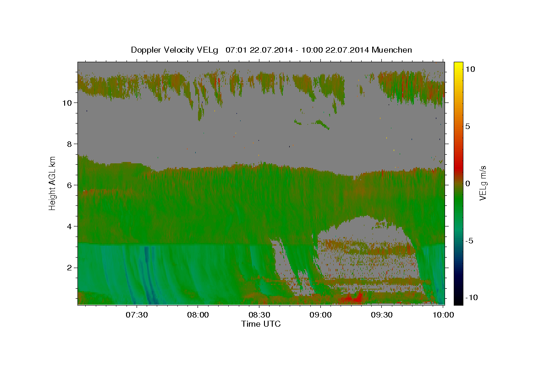Screen dimensions: 550x366
Task: Click colorbar label '5'
Action: [x=468, y=126]
